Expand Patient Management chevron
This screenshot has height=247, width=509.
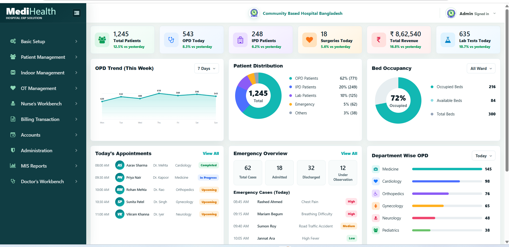tap(76, 57)
